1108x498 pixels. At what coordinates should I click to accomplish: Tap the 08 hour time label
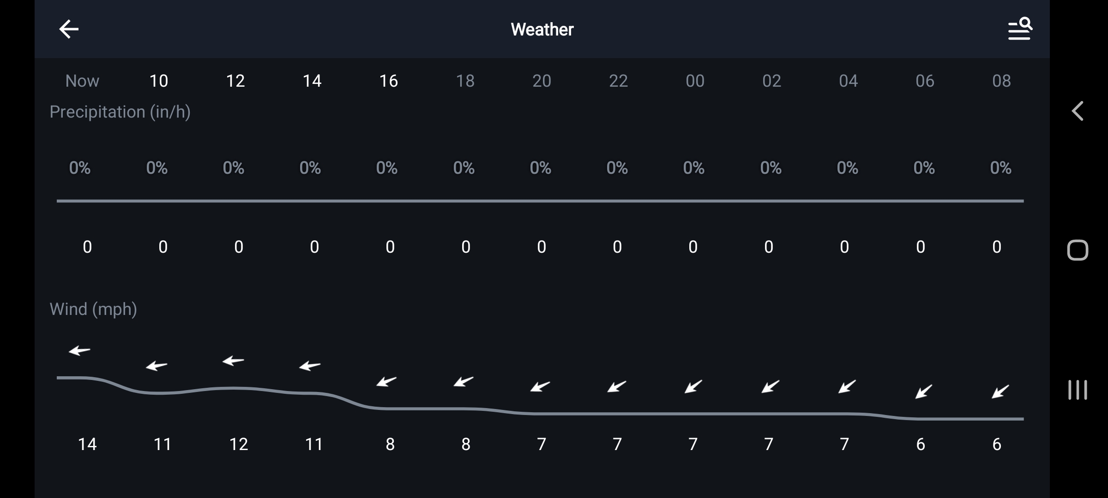[1001, 81]
